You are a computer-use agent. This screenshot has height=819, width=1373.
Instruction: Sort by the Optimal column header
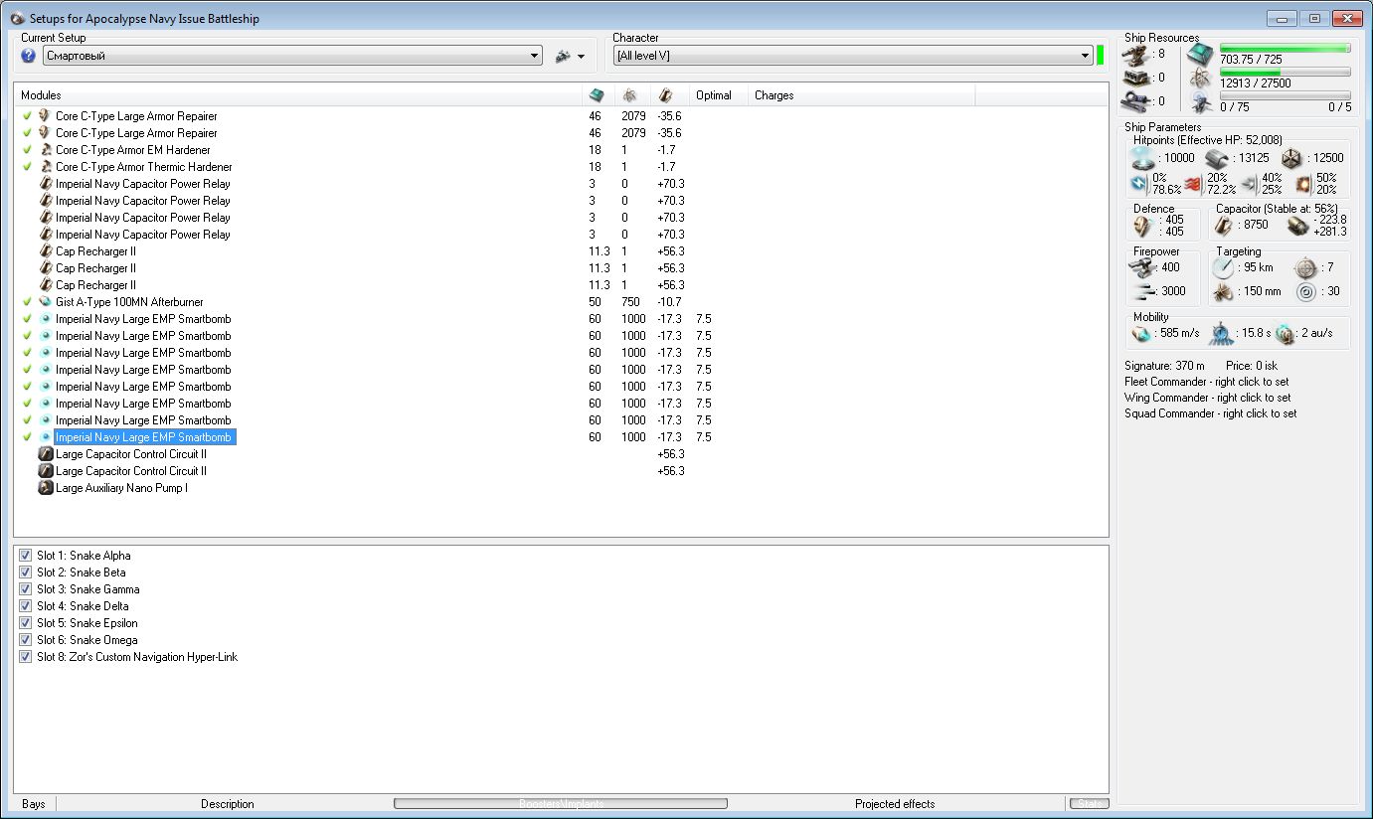(x=719, y=95)
